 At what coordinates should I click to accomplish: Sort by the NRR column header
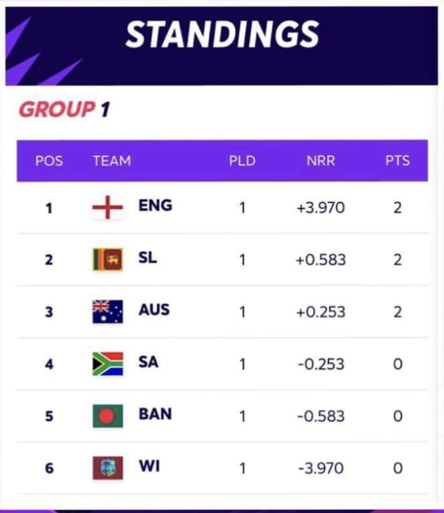point(321,161)
